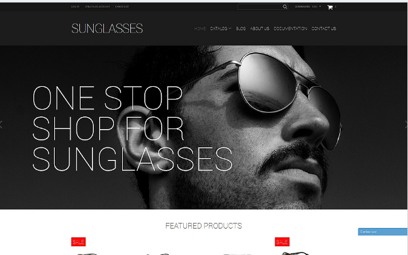Screen dimensions: 408x255
Task: Open the shopping cart icon
Action: (330, 8)
